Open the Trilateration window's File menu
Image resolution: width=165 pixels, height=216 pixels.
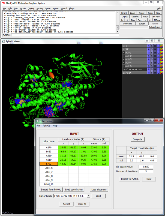point(38,126)
